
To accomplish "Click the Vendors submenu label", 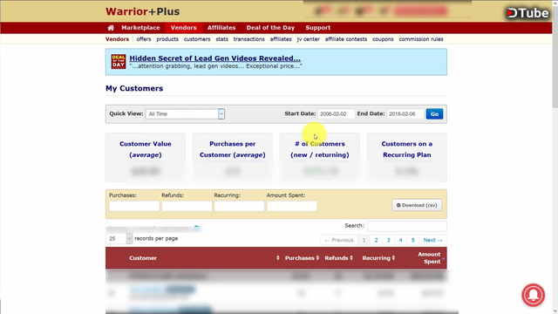I will click(117, 39).
